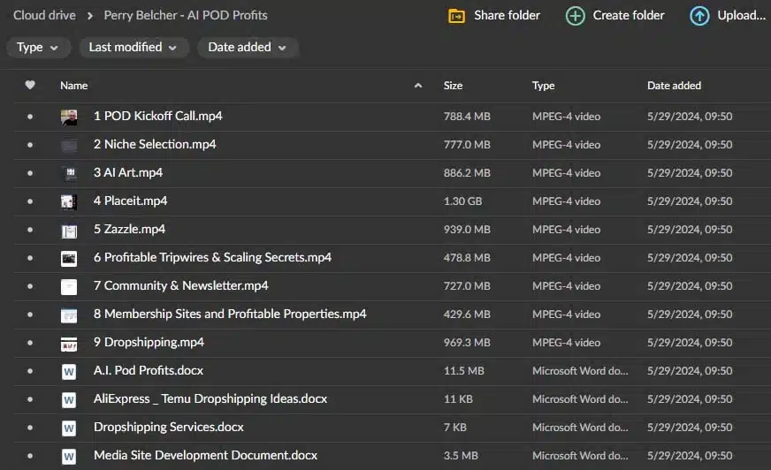Open the Type filter dropdown
Screen dimensions: 771x470
pyautogui.click(x=38, y=47)
